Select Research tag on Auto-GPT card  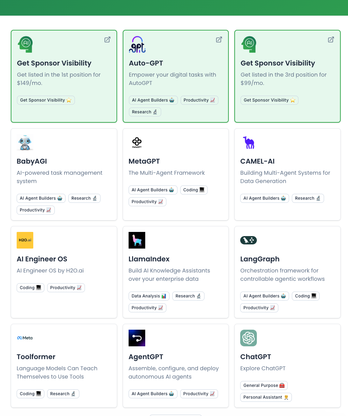145,112
